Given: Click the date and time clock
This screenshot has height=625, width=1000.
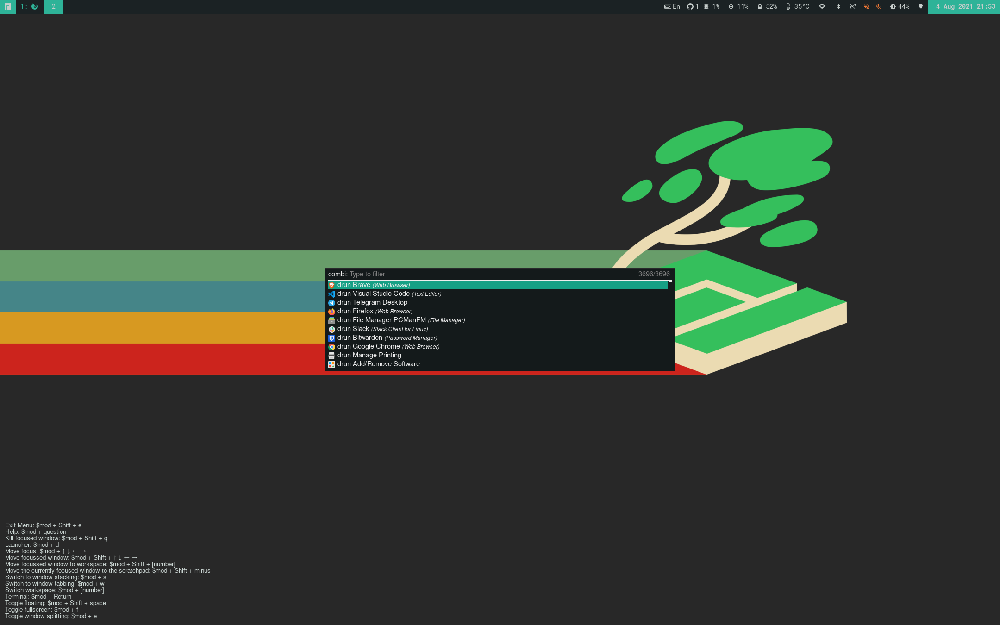Looking at the screenshot, I should point(965,6).
